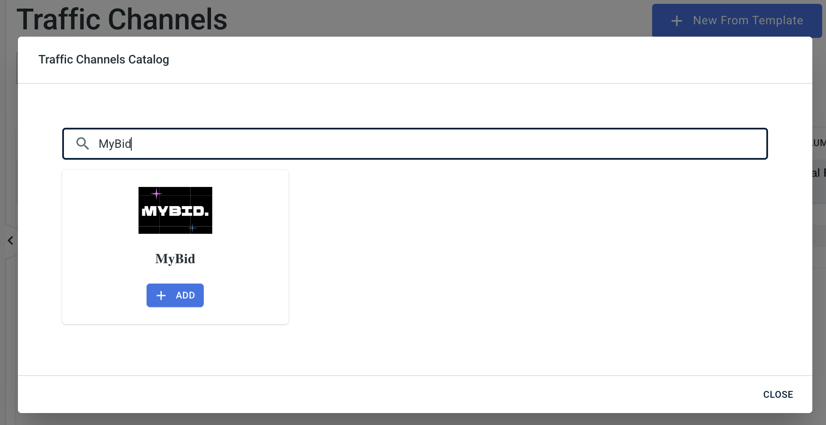This screenshot has height=425, width=826.
Task: Click the blue sparkle in MyBid logo
Action: pyautogui.click(x=193, y=228)
